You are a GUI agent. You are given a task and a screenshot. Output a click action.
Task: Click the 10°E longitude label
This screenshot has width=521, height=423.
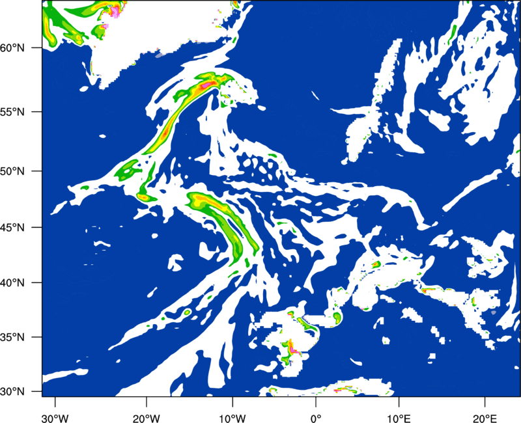(x=399, y=418)
